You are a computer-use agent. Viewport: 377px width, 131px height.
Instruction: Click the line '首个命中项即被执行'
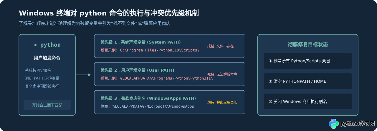click(42, 86)
